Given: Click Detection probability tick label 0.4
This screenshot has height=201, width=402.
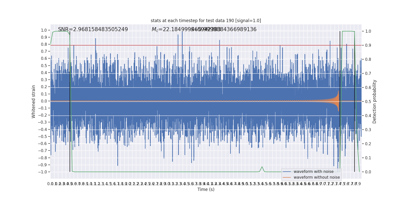Looking at the screenshot, I should tap(368, 116).
